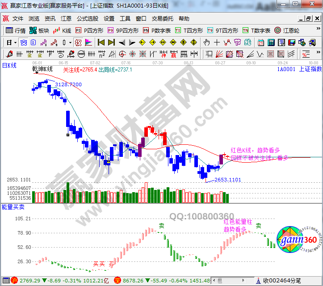The width and height of the screenshot is (323, 286).
Task: Toggle the P四方形 chart view
Action: tap(89, 30)
